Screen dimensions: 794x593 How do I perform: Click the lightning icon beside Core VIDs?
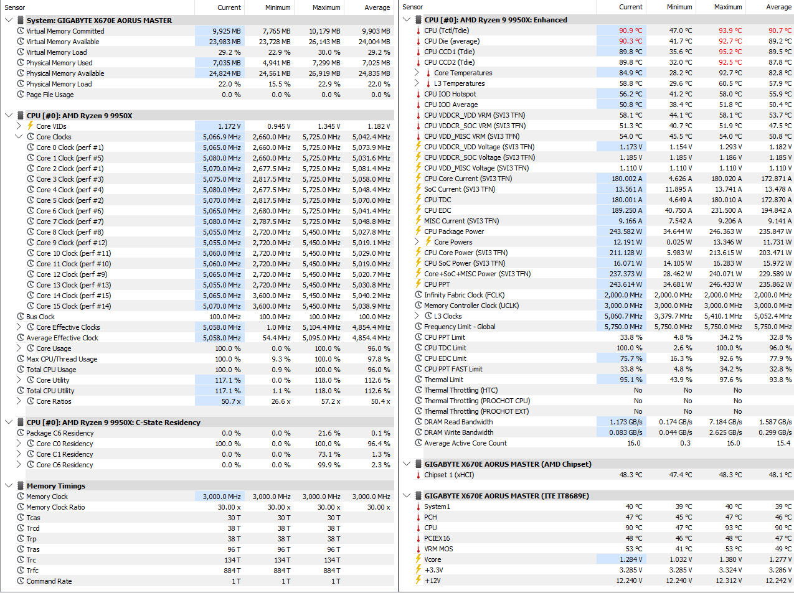click(31, 126)
